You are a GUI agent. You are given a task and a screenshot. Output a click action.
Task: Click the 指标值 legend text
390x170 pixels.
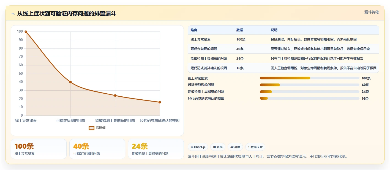pyautogui.click(x=100, y=128)
